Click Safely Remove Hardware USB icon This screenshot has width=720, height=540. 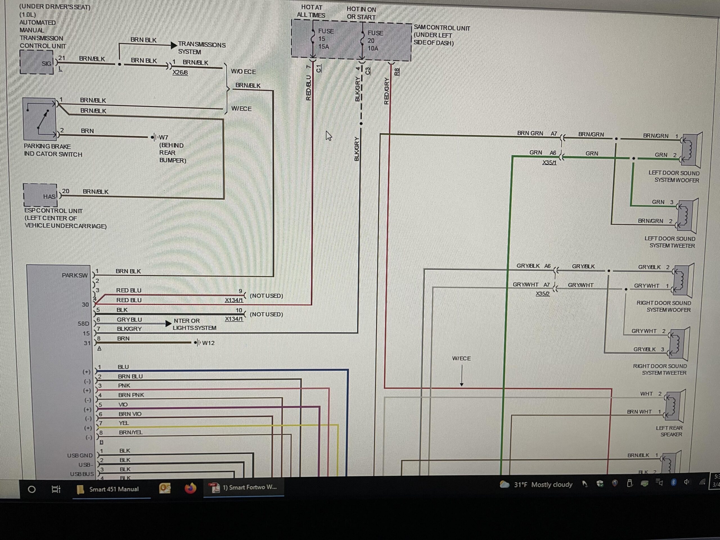point(629,483)
